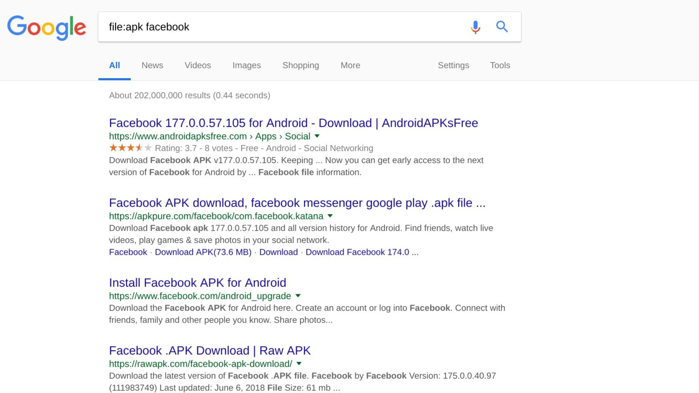Switch to the Videos tab

click(x=198, y=65)
